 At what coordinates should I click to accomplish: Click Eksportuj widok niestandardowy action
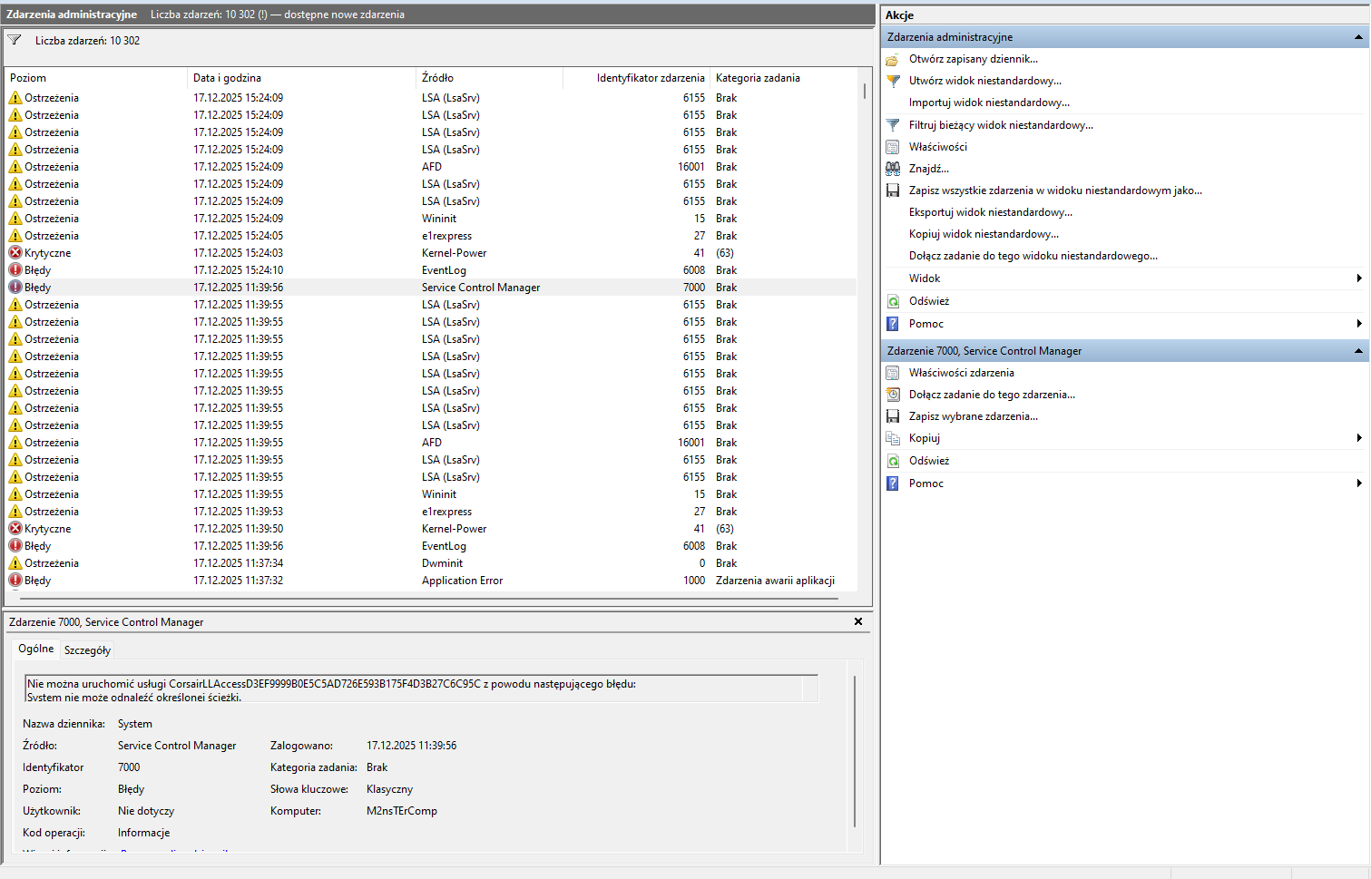(x=990, y=212)
